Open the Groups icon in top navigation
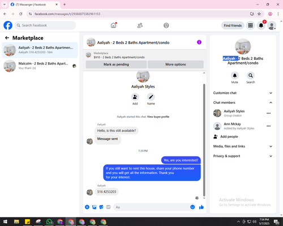Image resolution: width=283 pixels, height=226 pixels. 166,25
